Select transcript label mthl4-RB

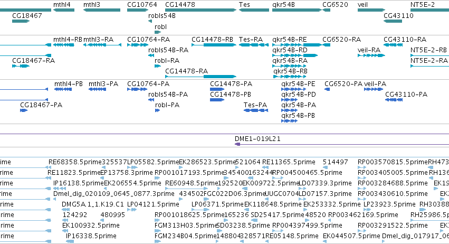point(68,39)
